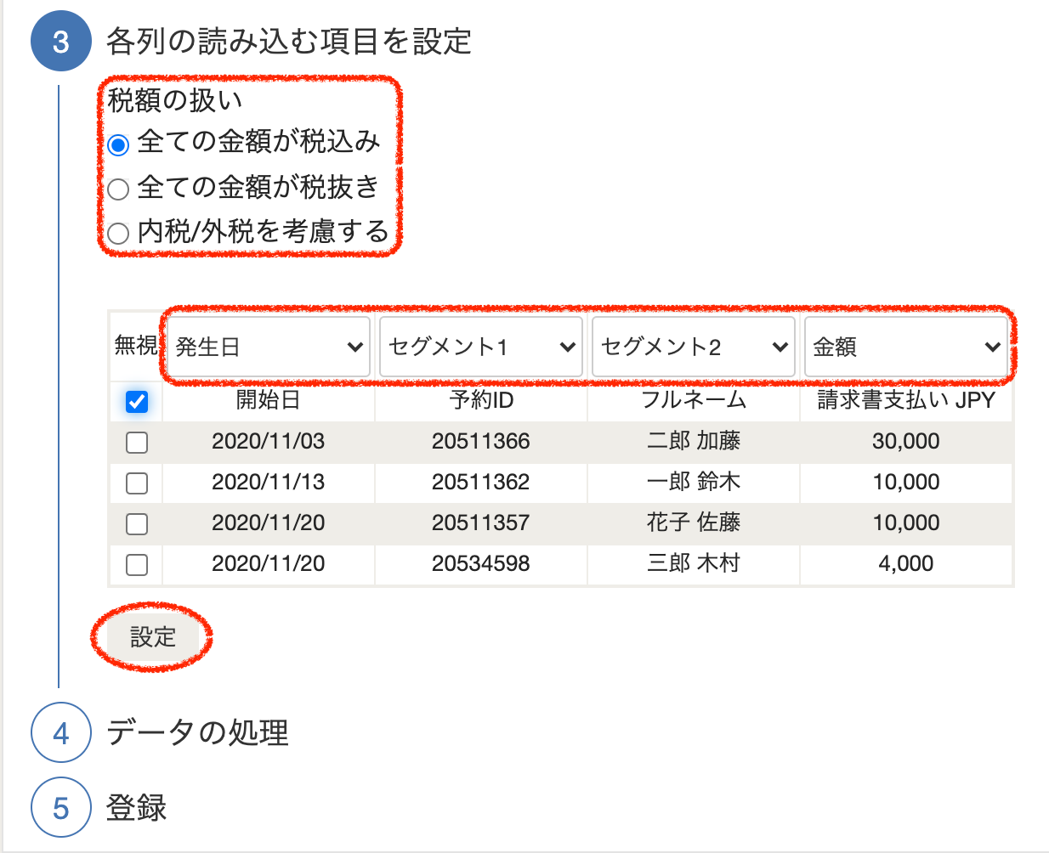Tick ignore box for 花子 佐藤 row
Image resolution: width=1049 pixels, height=853 pixels.
[137, 524]
